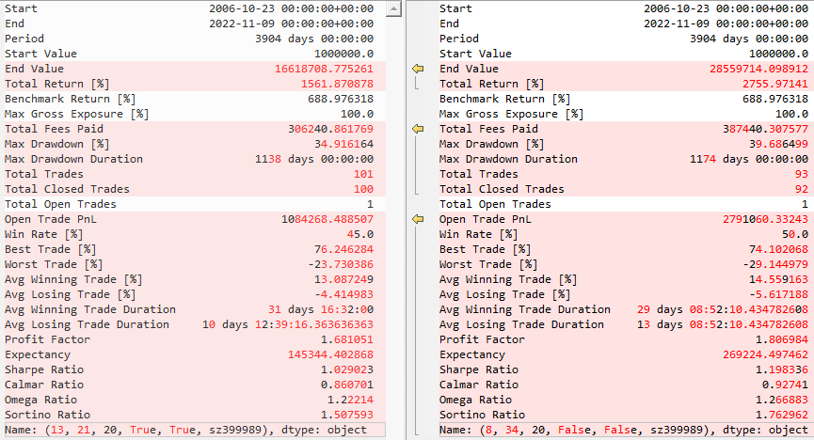The width and height of the screenshot is (814, 440).
Task: Select Total Fees Paid value 387440.307577
Action: [x=766, y=129]
